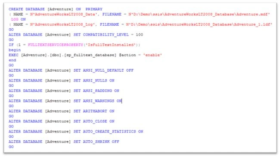Click the EXEC keyword

(x=13, y=55)
